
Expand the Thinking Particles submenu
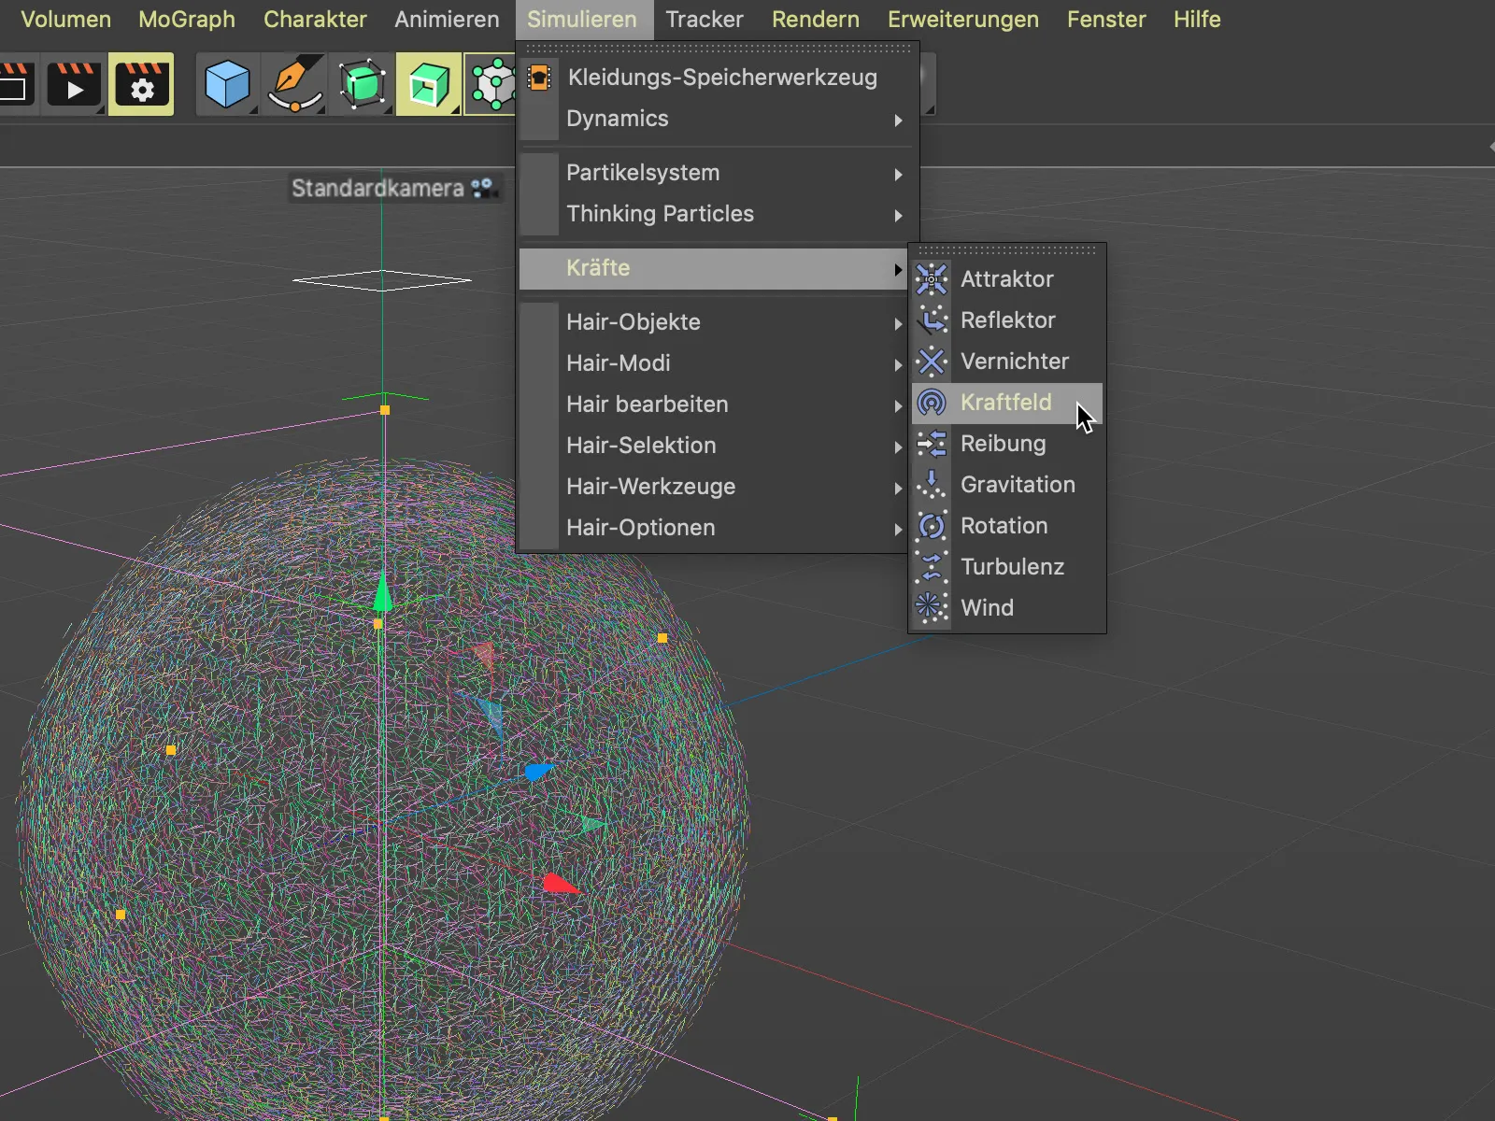coord(718,214)
